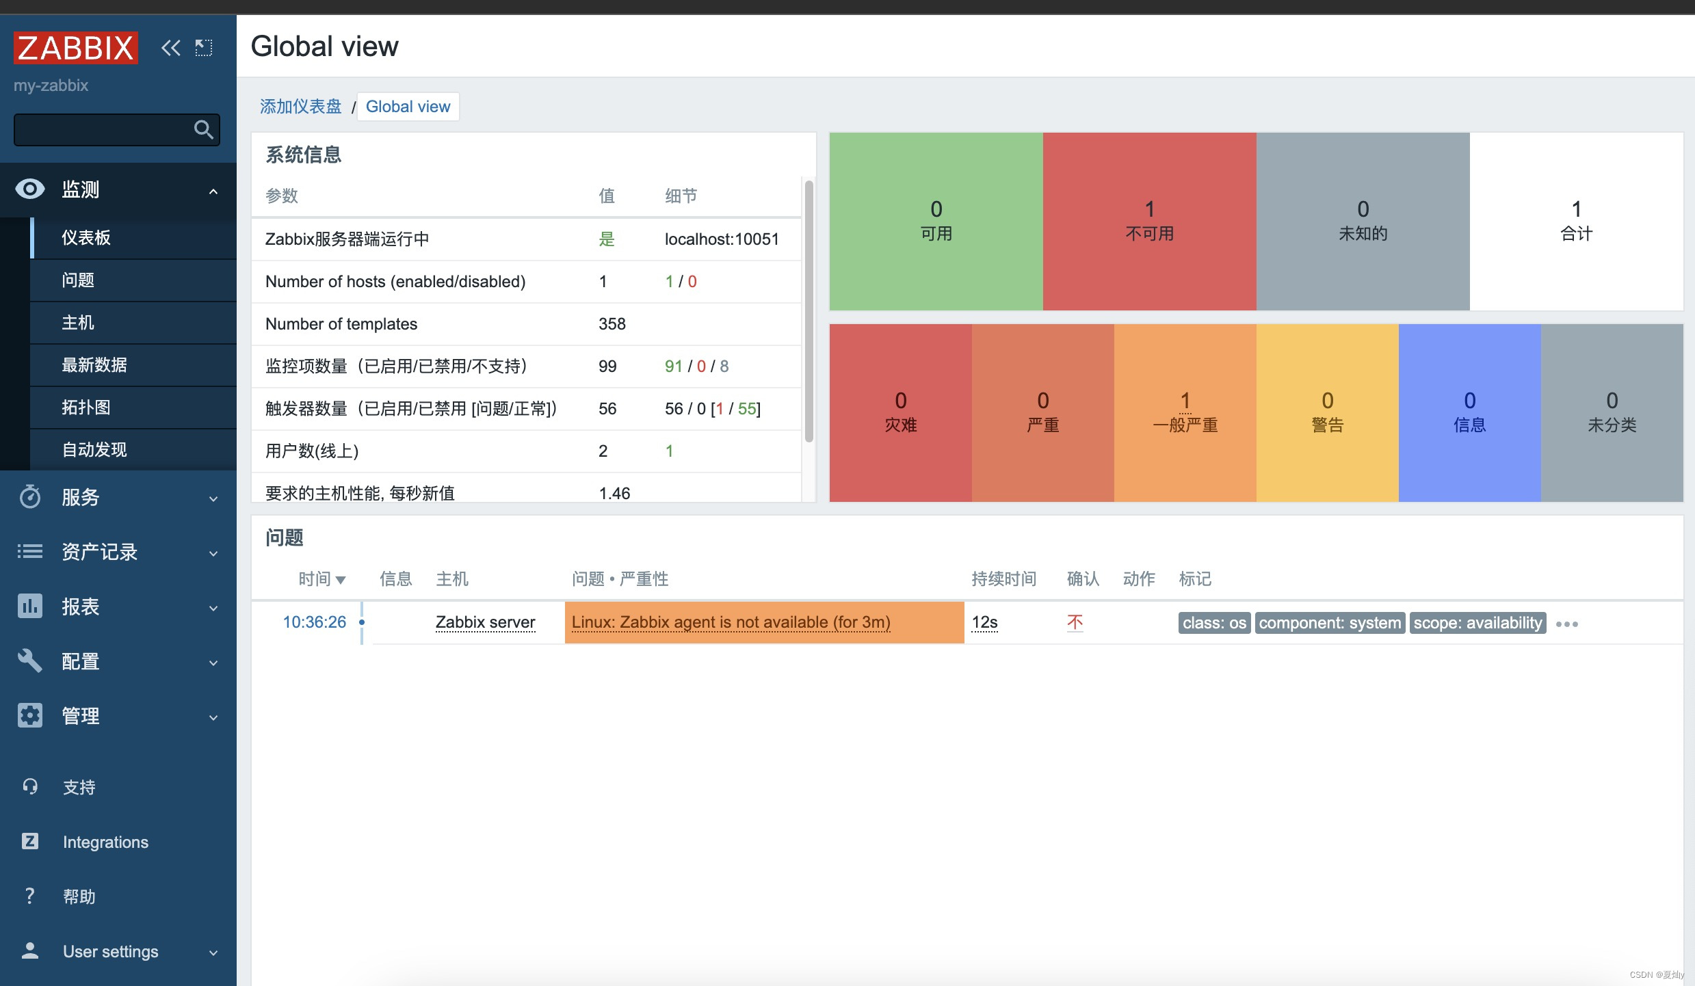Collapse the 监测 menu section

(213, 191)
